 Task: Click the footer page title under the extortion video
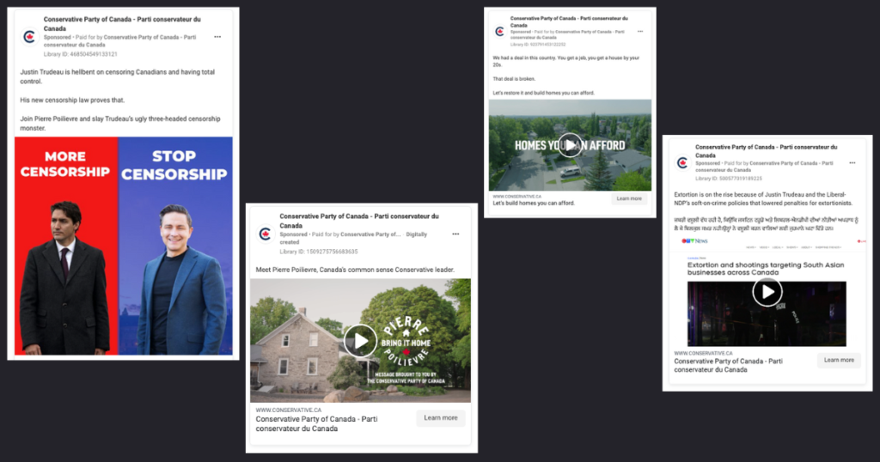pos(728,366)
